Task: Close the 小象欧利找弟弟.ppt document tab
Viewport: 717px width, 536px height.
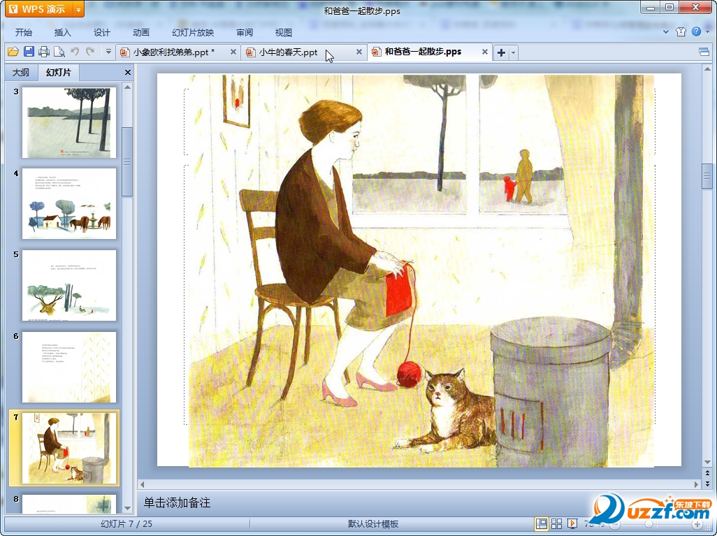Action: (233, 52)
